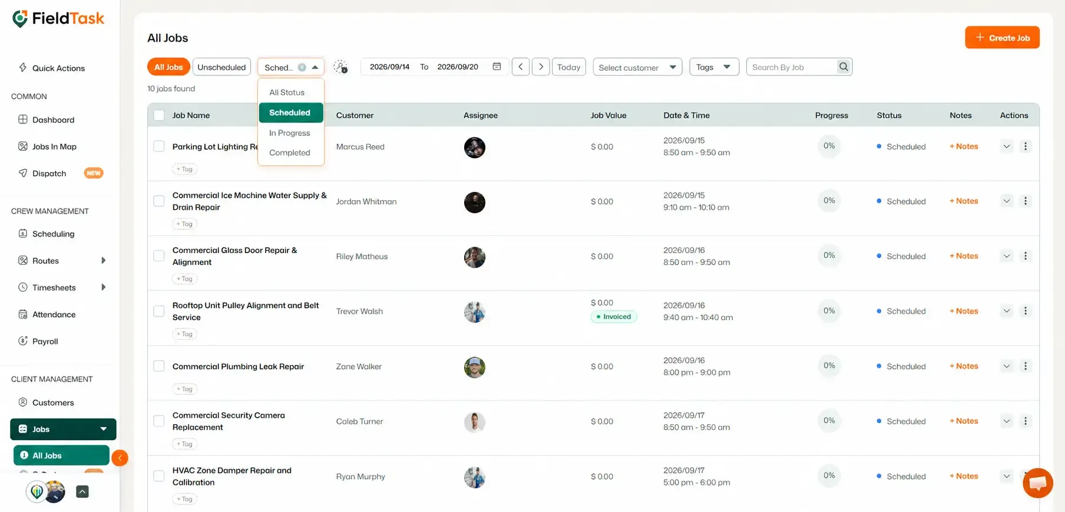Expand the Timesheets submenu
1065x512 pixels.
pos(104,288)
